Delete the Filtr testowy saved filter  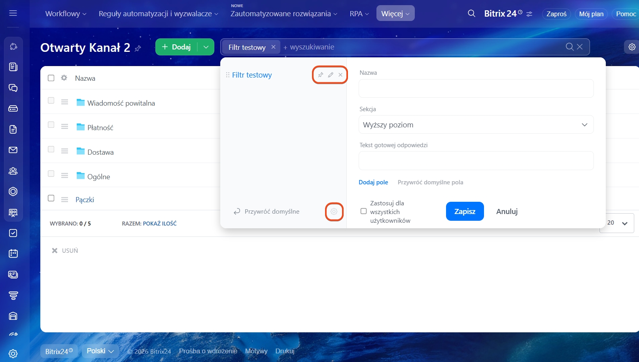[340, 75]
